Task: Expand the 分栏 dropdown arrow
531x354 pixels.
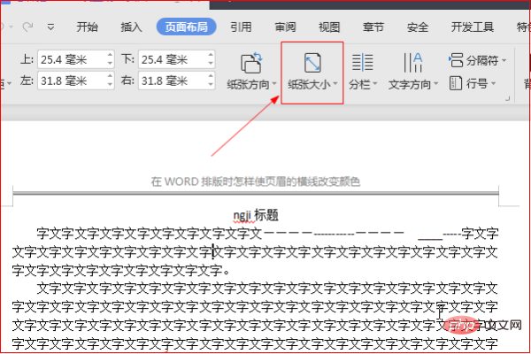Action: pos(374,86)
